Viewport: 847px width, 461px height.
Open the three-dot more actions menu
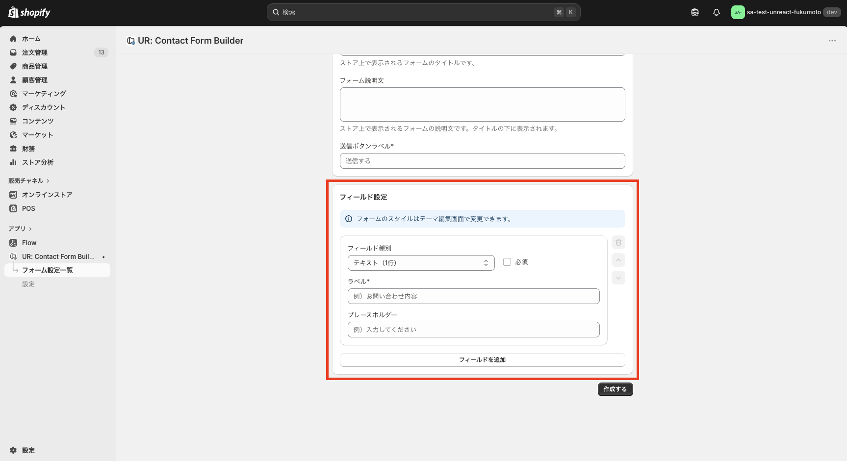pyautogui.click(x=832, y=41)
